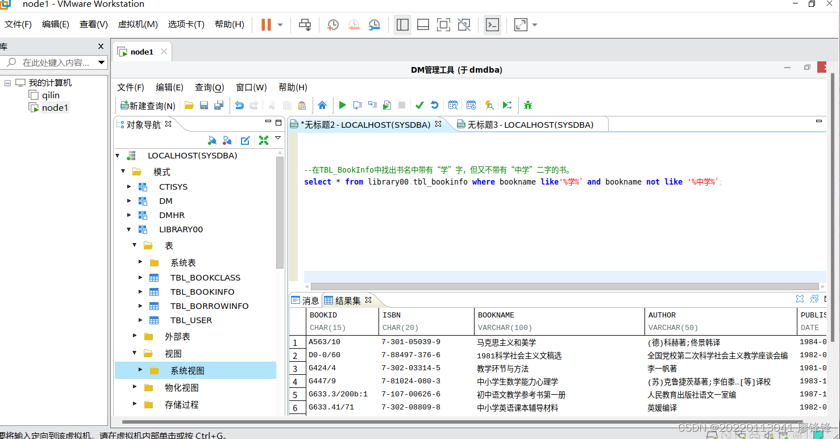The width and height of the screenshot is (840, 439).
Task: Click the green checkmark commit icon
Action: pos(419,105)
